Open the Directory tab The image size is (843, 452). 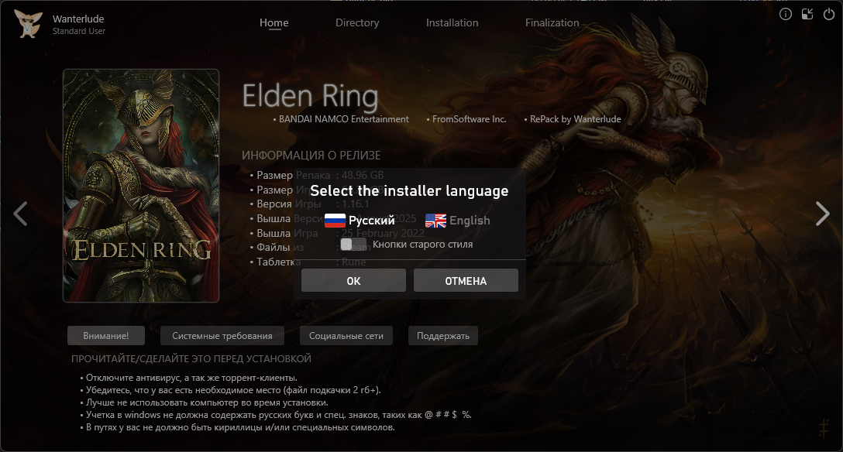[357, 22]
